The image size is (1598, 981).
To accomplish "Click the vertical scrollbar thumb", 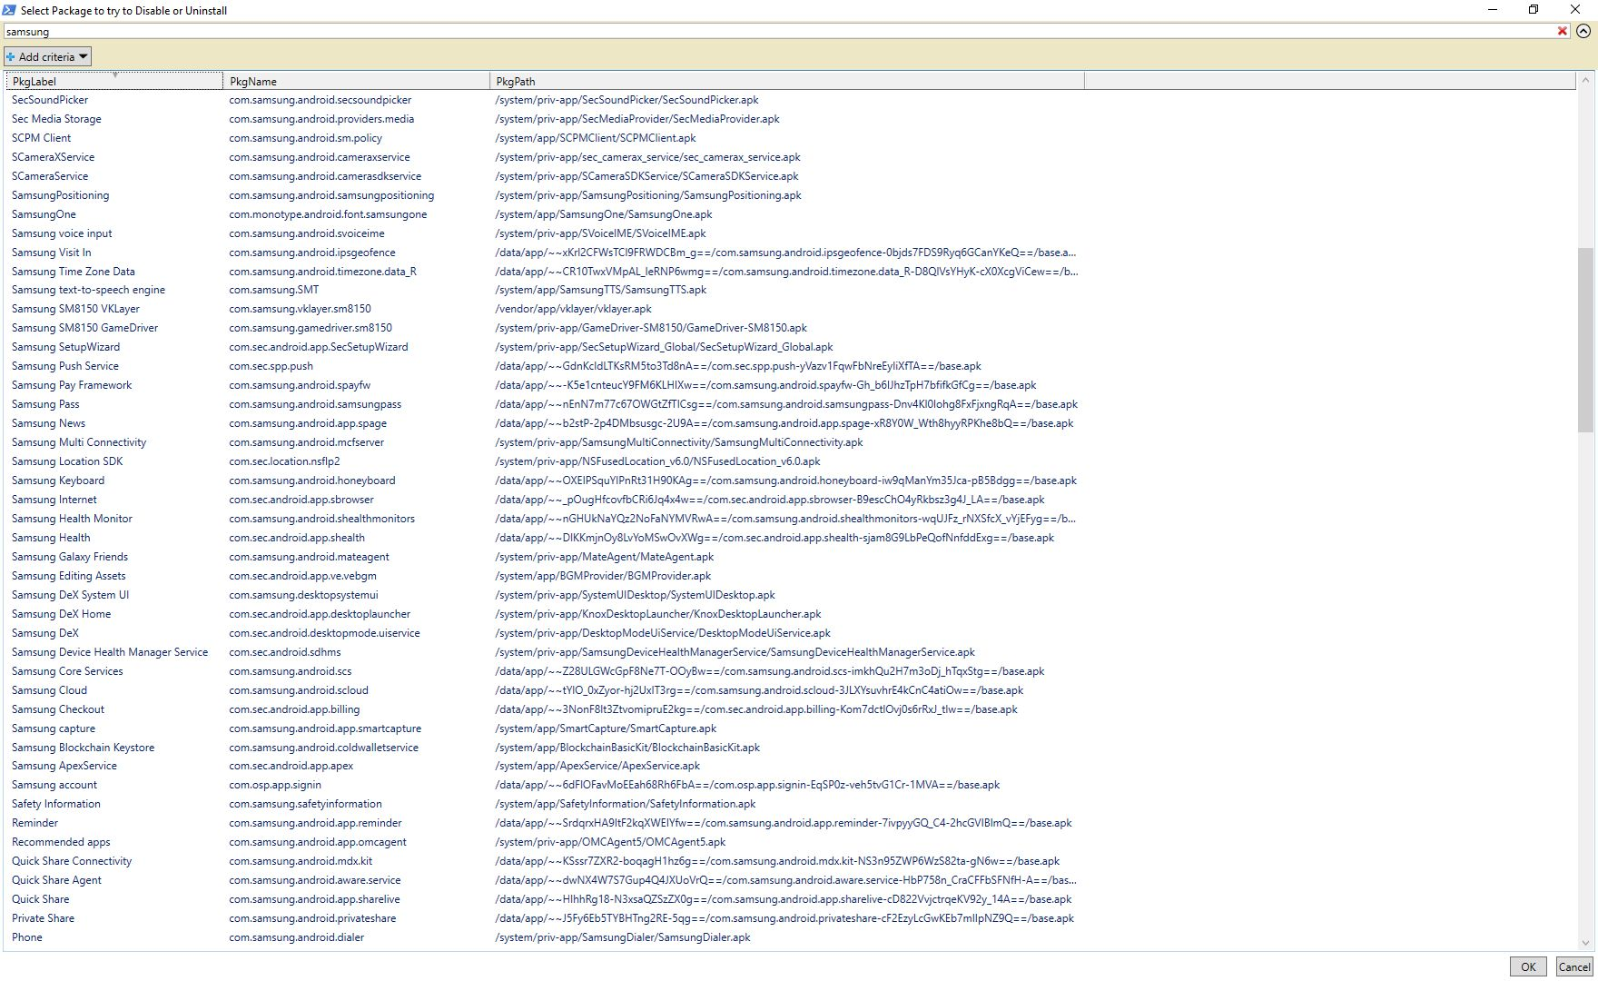I will (1585, 342).
